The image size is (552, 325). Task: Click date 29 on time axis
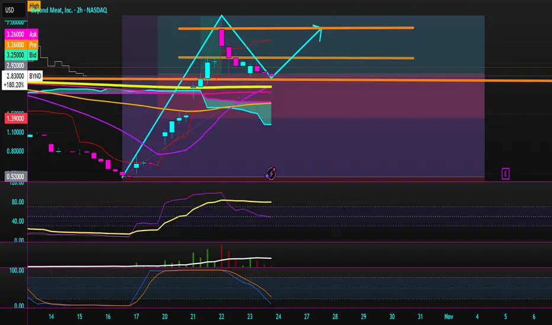point(363,317)
